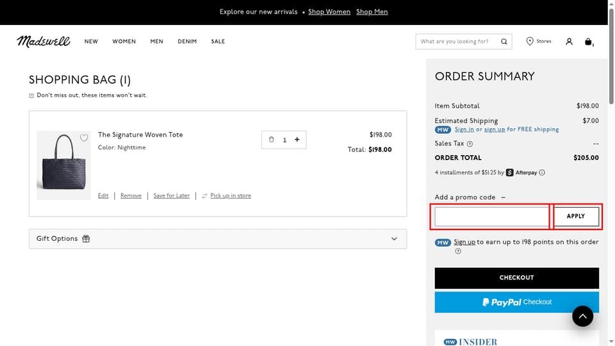615x346 pixels.
Task: Expand Gift Options chevron
Action: (x=394, y=238)
